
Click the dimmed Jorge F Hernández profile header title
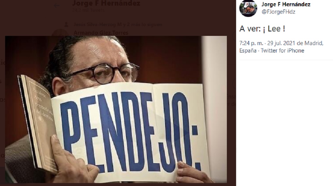pos(106,3)
